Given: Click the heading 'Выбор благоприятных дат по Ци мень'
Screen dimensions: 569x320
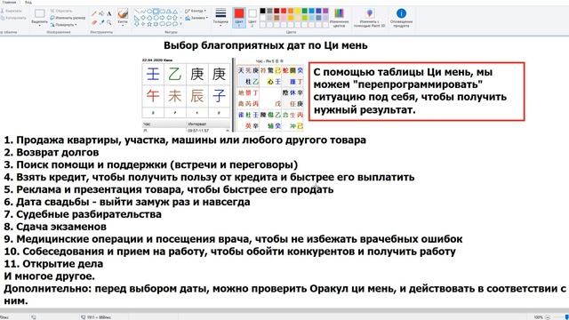Looking at the screenshot, I should [266, 45].
